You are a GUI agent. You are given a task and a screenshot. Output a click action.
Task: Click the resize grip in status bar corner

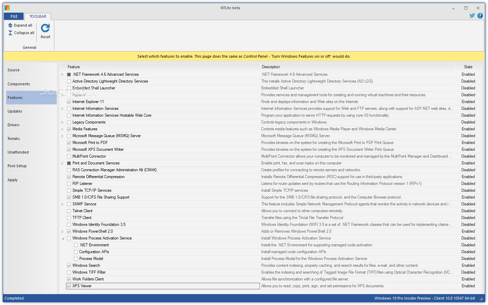click(482, 299)
